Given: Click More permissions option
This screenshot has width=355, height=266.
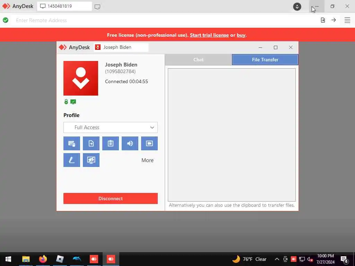Looking at the screenshot, I should tap(147, 160).
